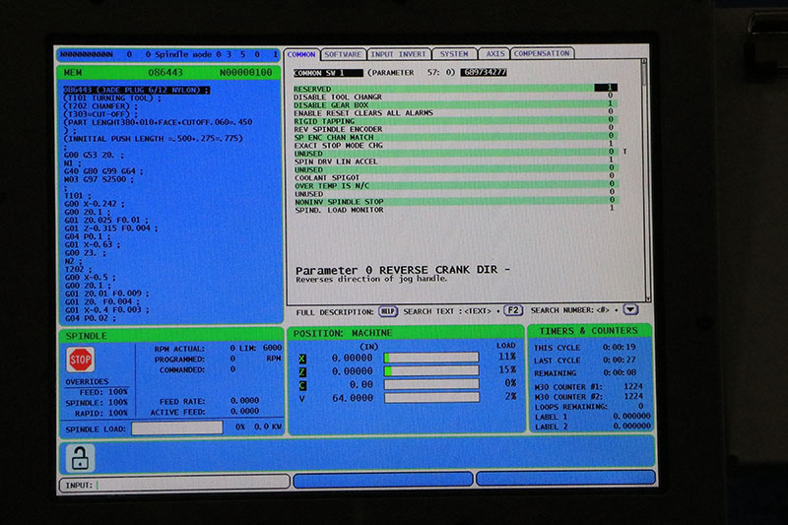The width and height of the screenshot is (788, 525).
Task: Click the unlocked padlock icon
Action: pos(80,456)
